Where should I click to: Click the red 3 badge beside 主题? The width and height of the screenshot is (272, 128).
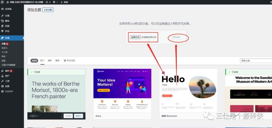(7, 44)
